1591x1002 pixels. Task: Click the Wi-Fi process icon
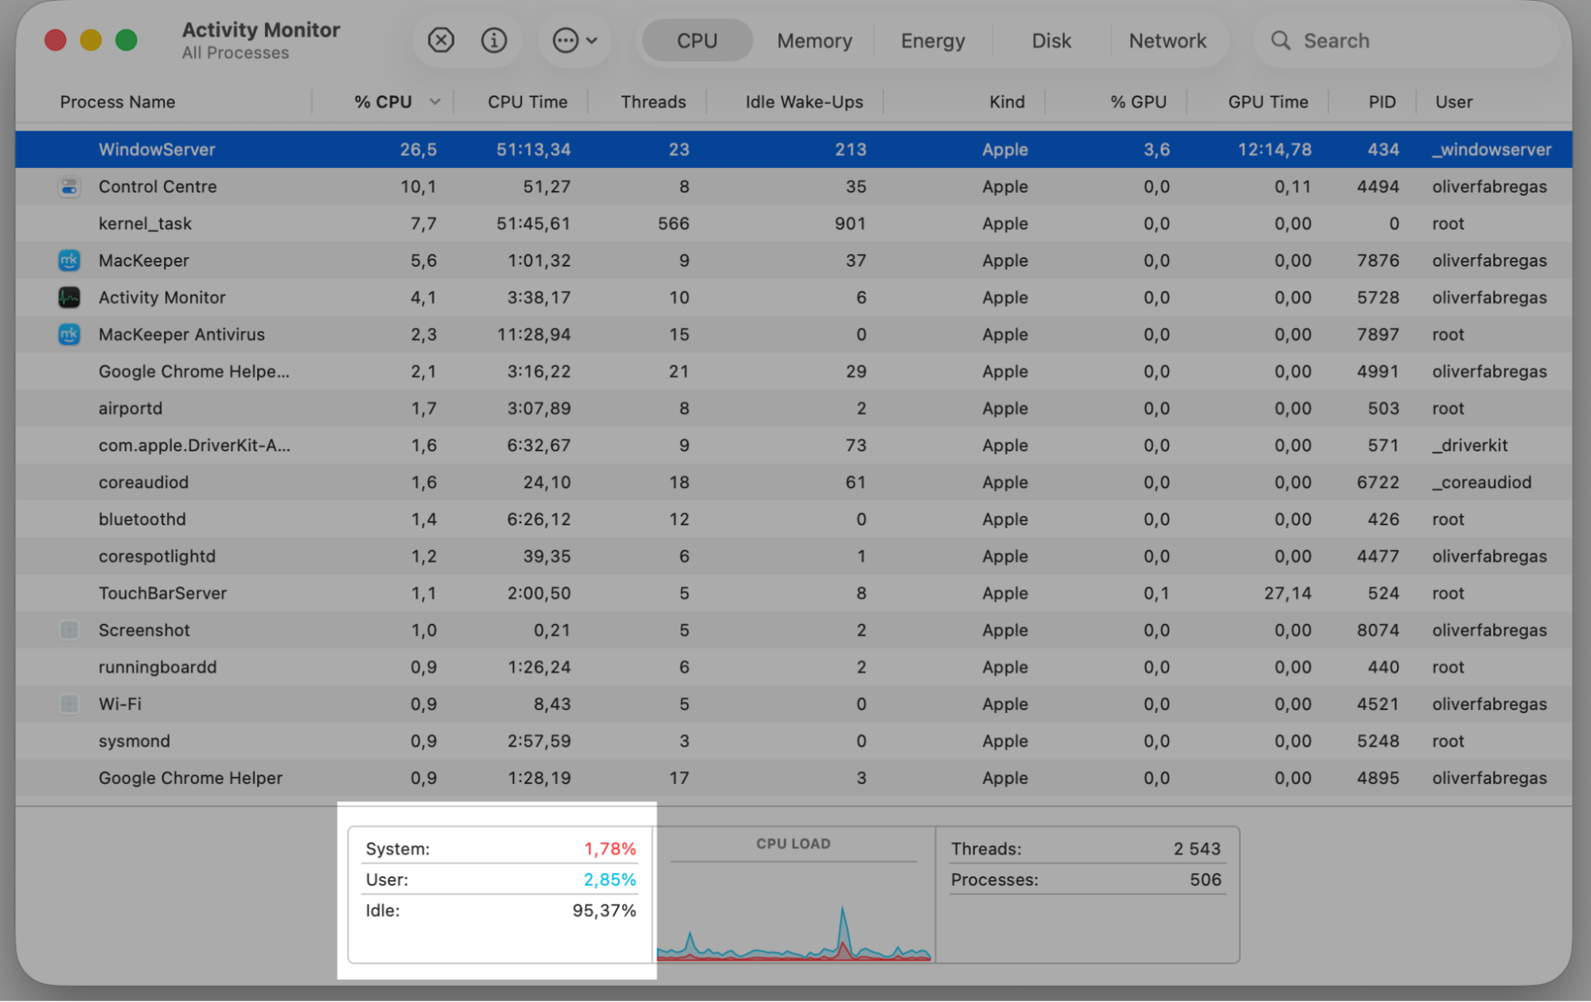click(69, 704)
